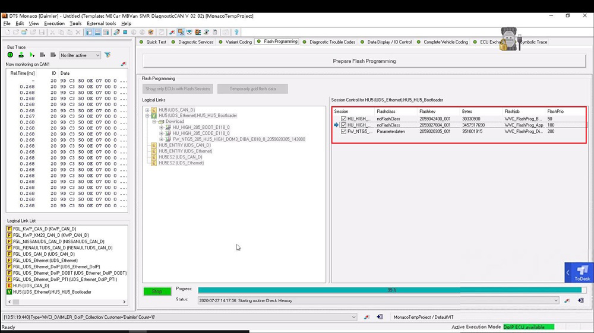The width and height of the screenshot is (594, 333).
Task: Click the Save floppy disk toolbar icon
Action: point(42,32)
